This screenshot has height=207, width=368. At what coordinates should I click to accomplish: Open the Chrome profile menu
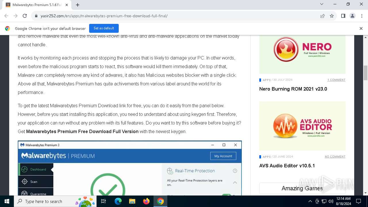click(352, 16)
